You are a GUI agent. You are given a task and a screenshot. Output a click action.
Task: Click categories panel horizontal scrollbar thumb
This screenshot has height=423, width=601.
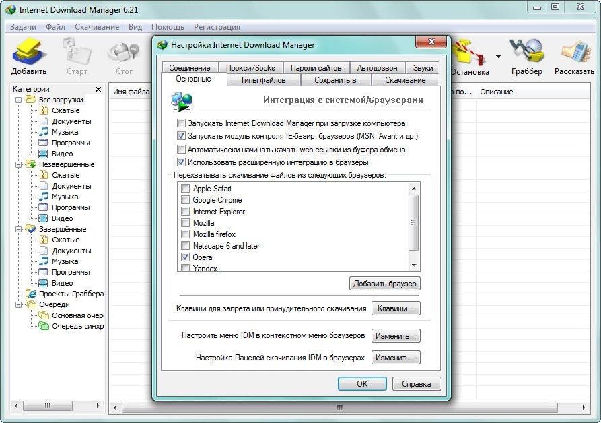(48, 405)
